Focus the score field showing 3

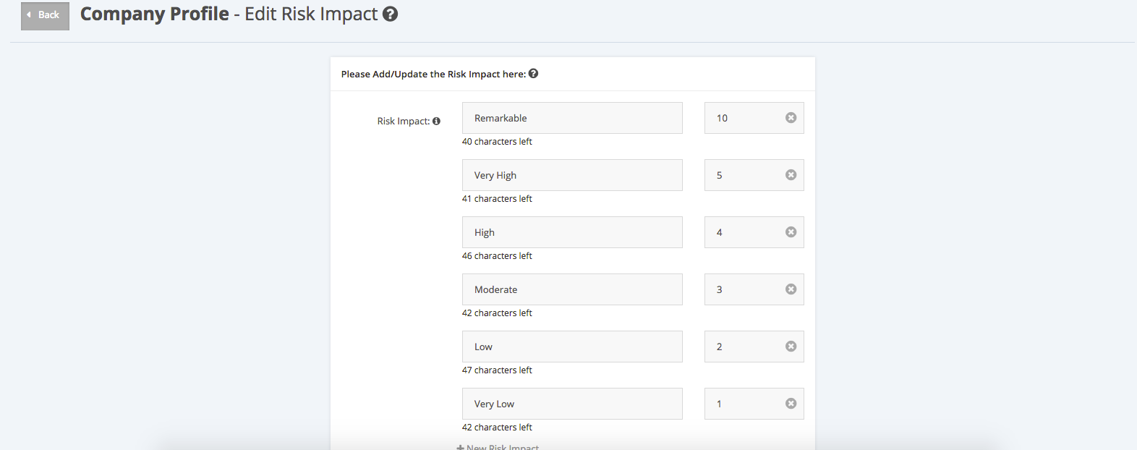[744, 289]
